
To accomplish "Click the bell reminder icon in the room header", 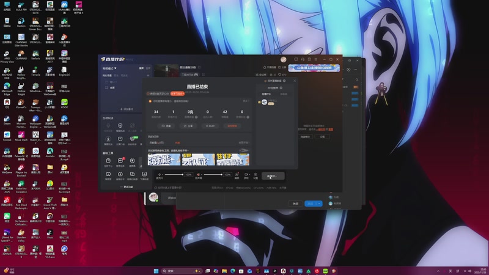I will (x=265, y=67).
